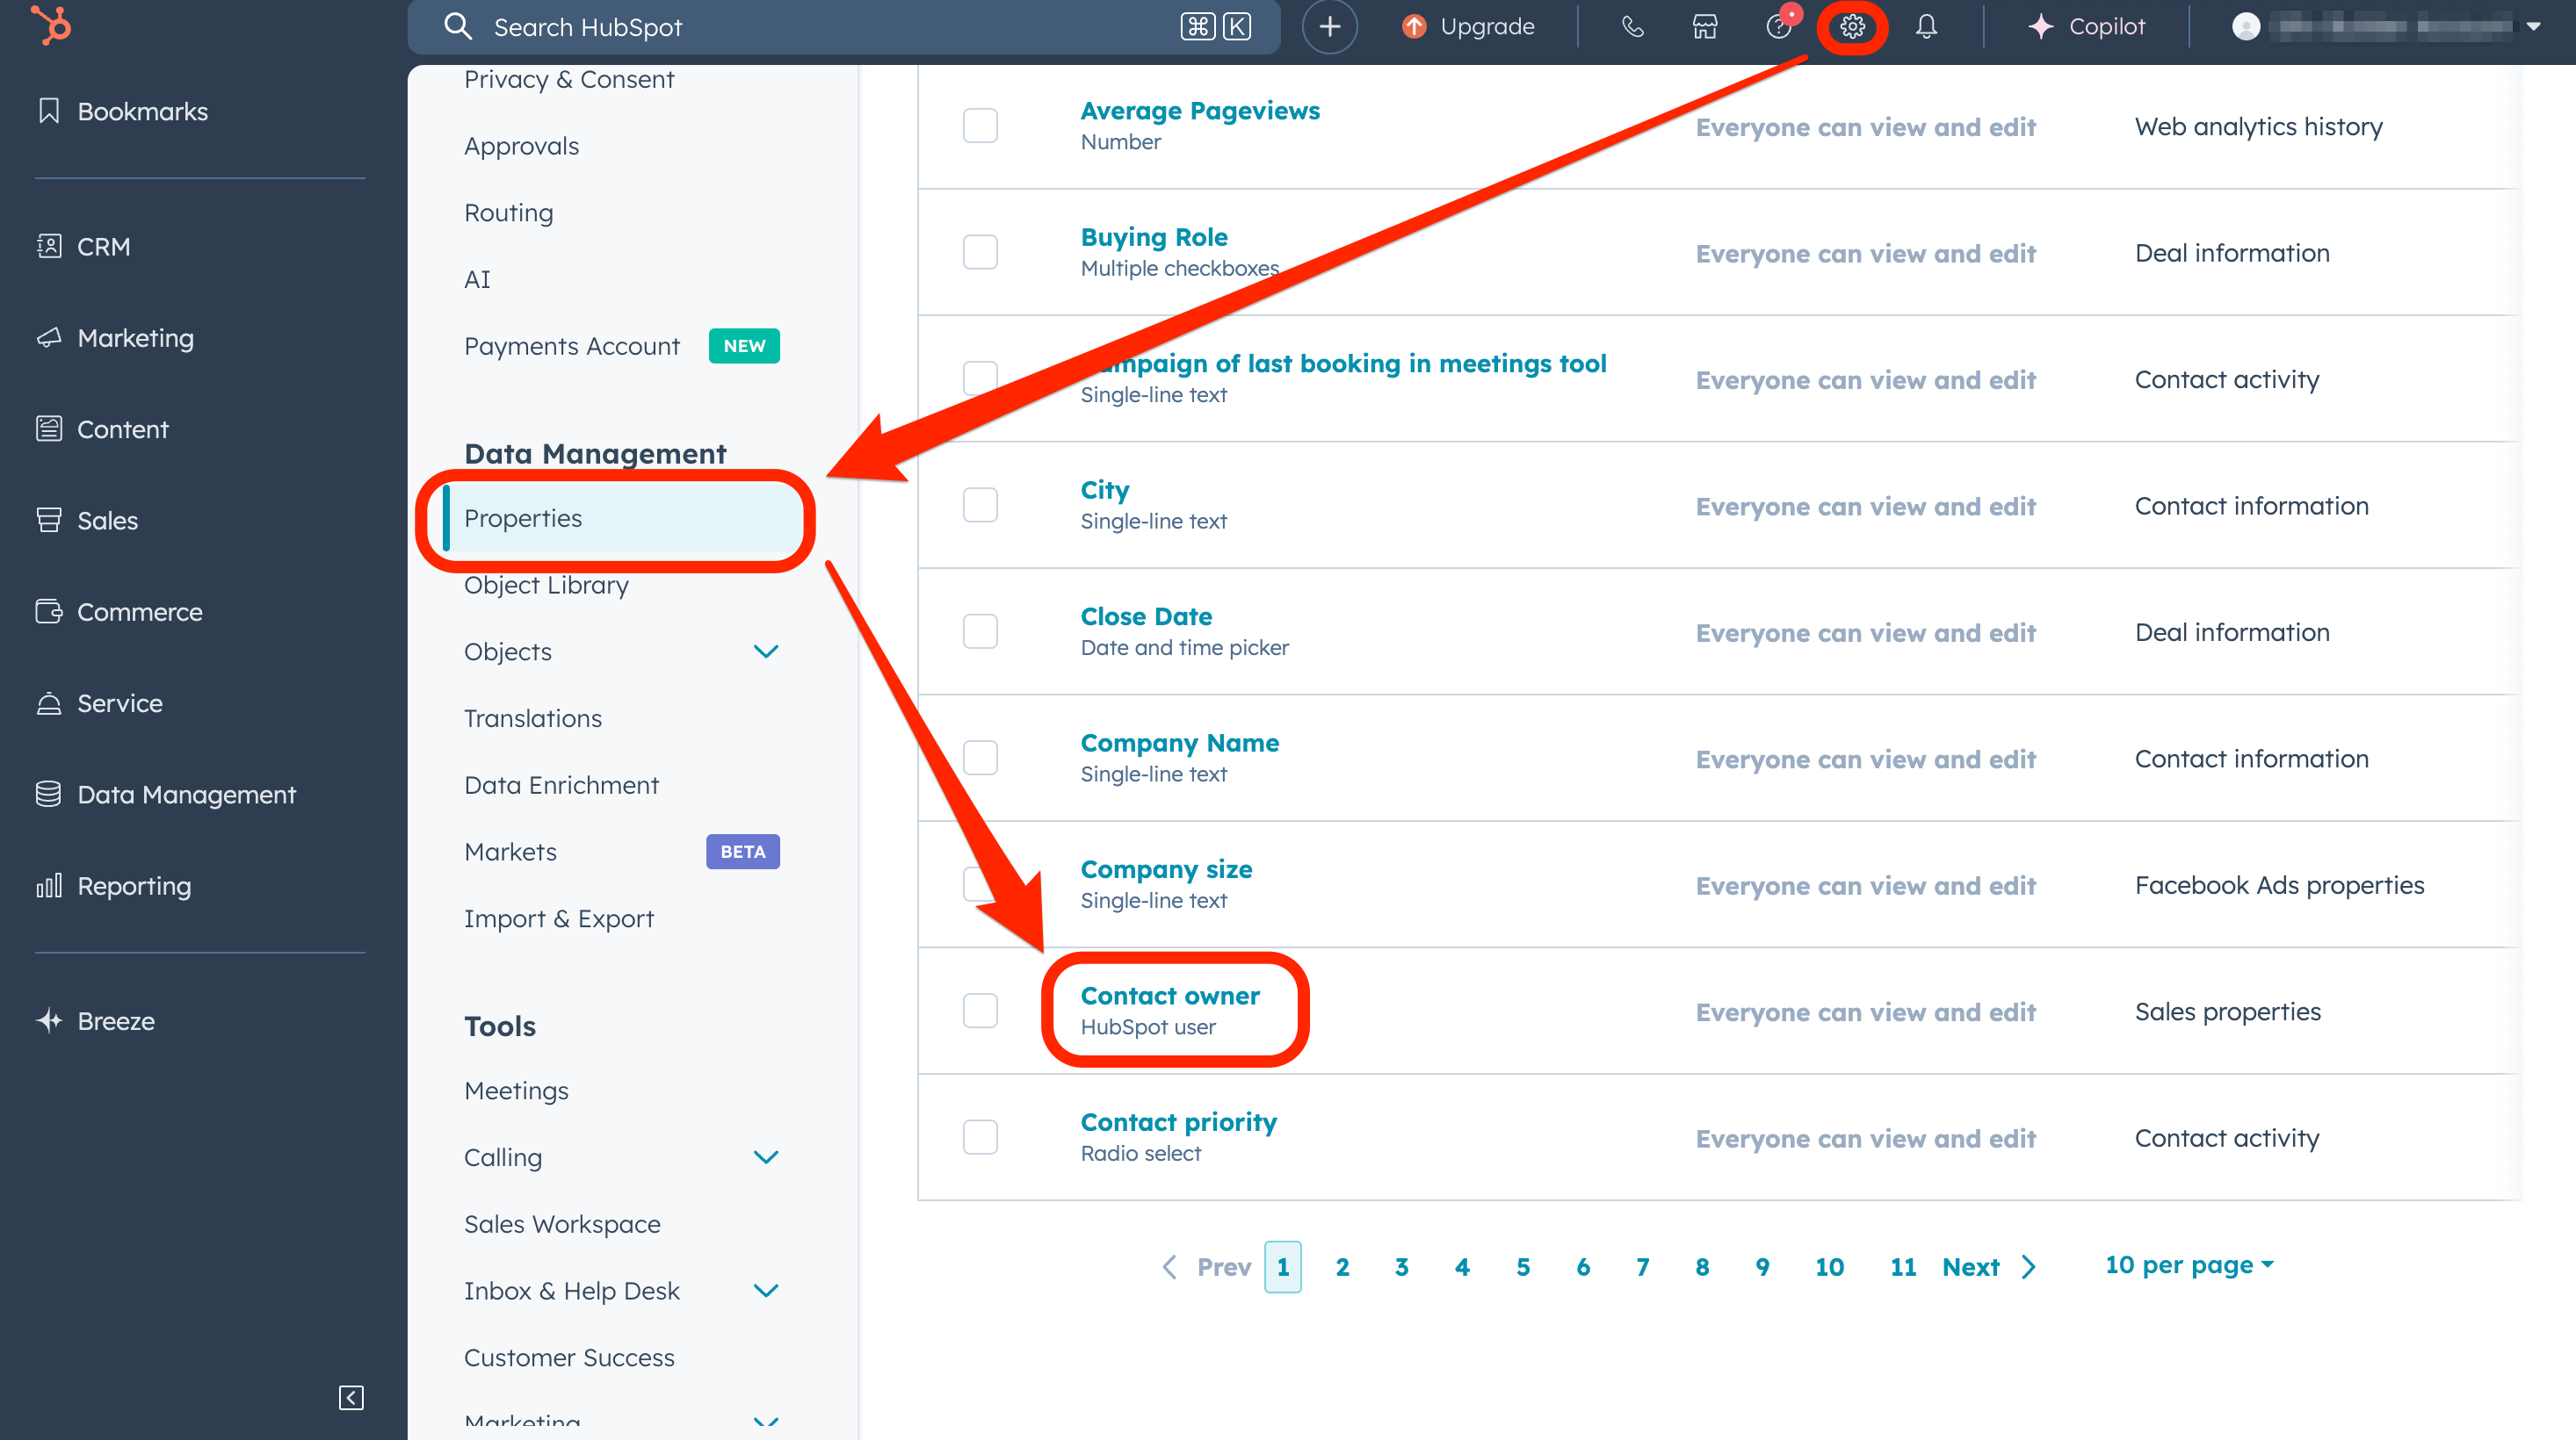Expand the Objects submenu
Screen dimensions: 2576x1440
click(x=765, y=652)
